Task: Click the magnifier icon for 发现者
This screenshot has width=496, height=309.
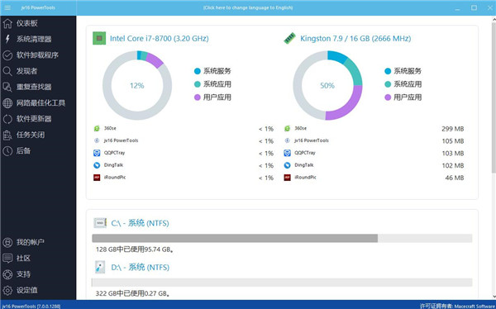Action: (x=7, y=71)
